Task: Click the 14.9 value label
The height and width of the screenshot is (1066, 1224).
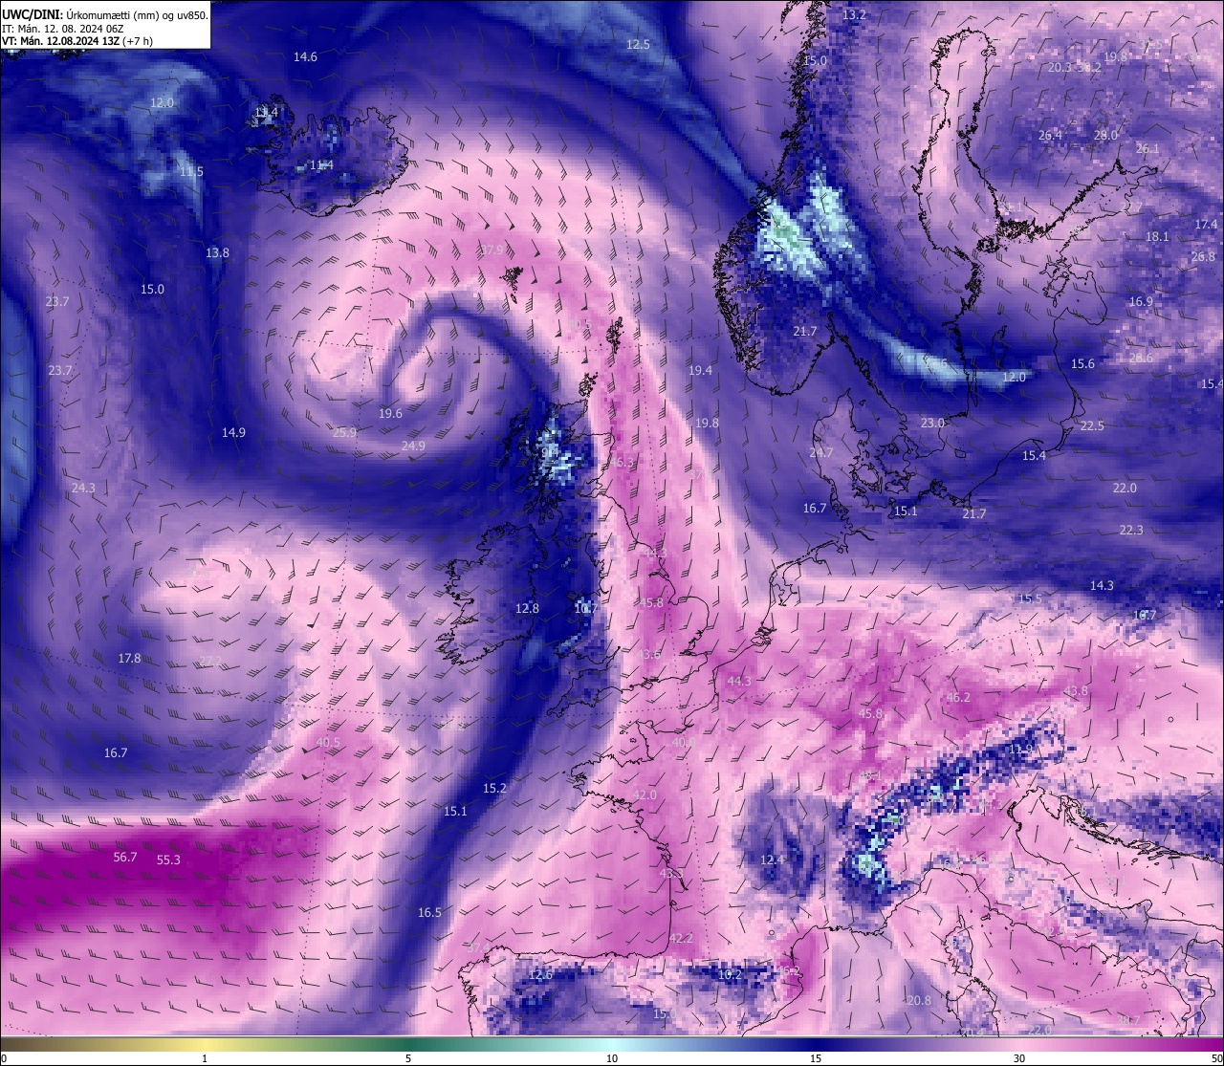Action: click(233, 433)
